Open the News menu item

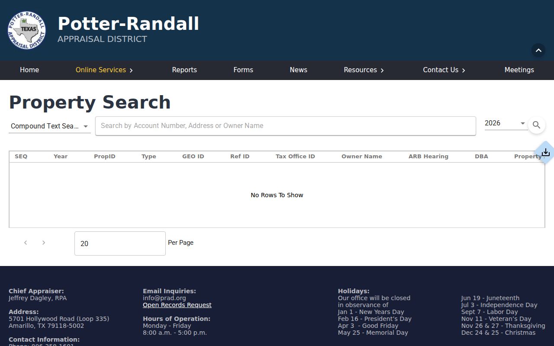(299, 70)
